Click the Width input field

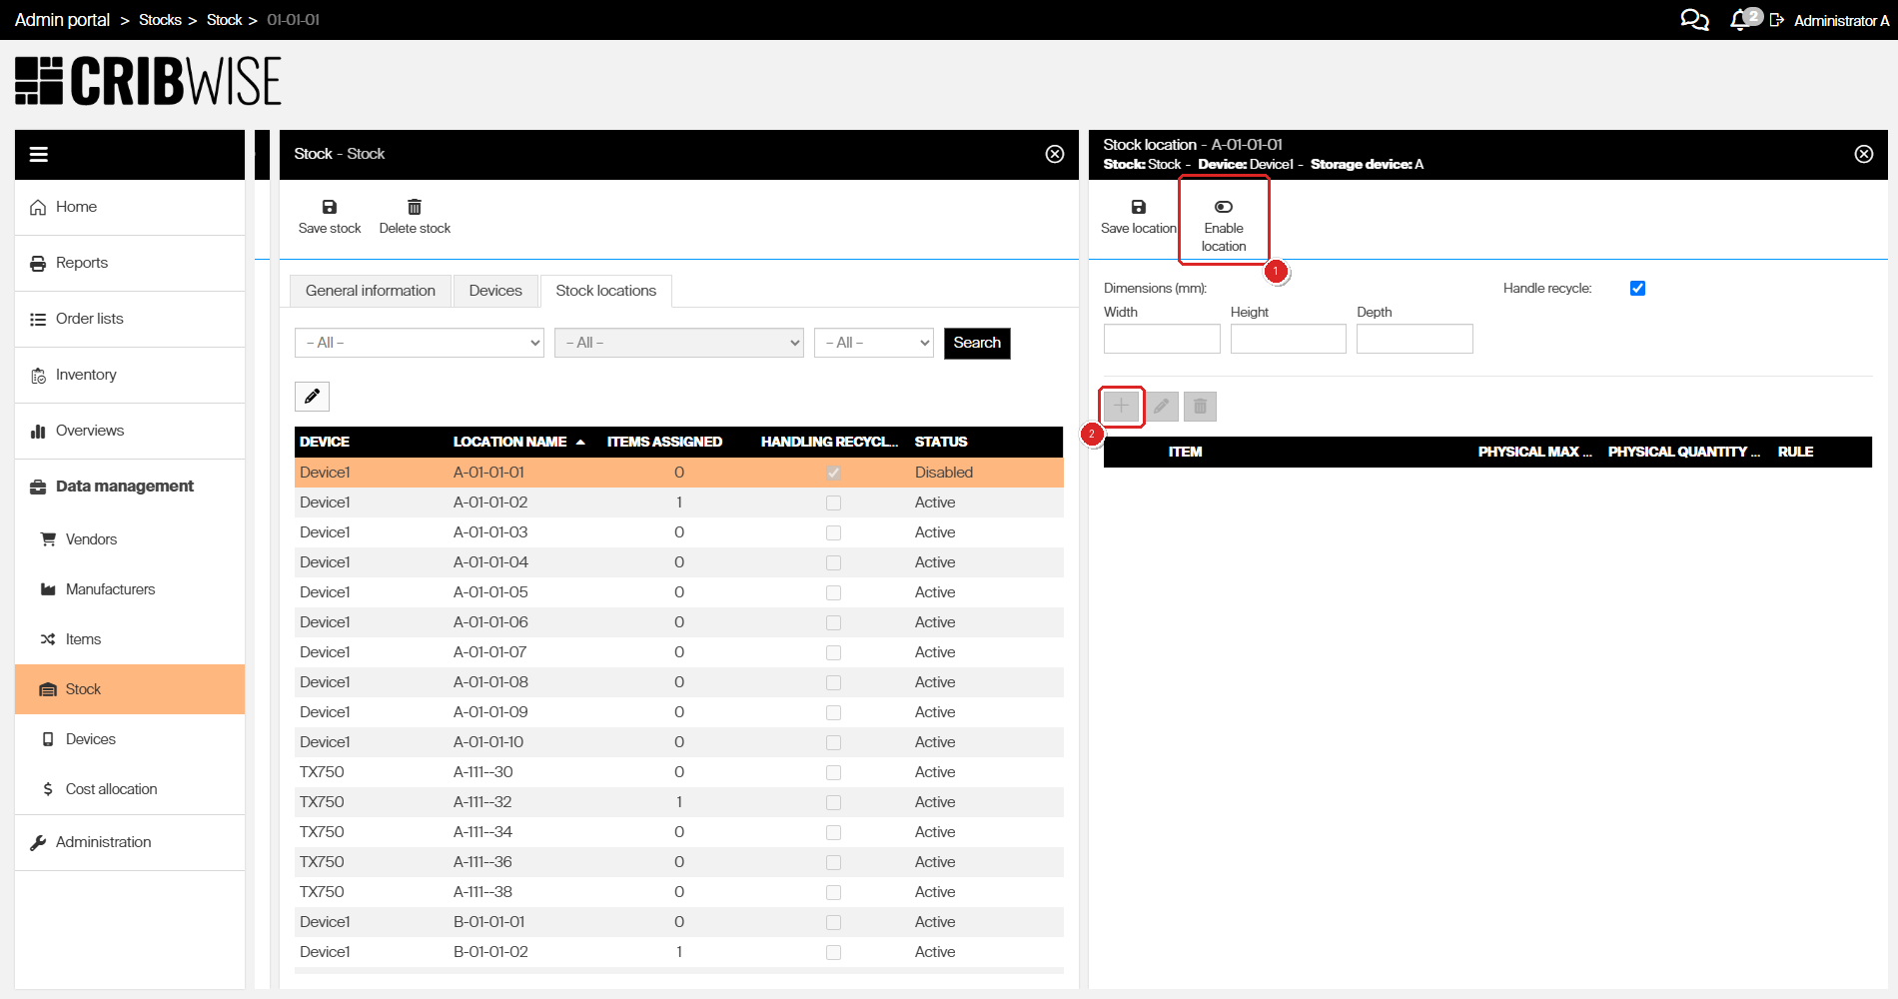point(1162,339)
